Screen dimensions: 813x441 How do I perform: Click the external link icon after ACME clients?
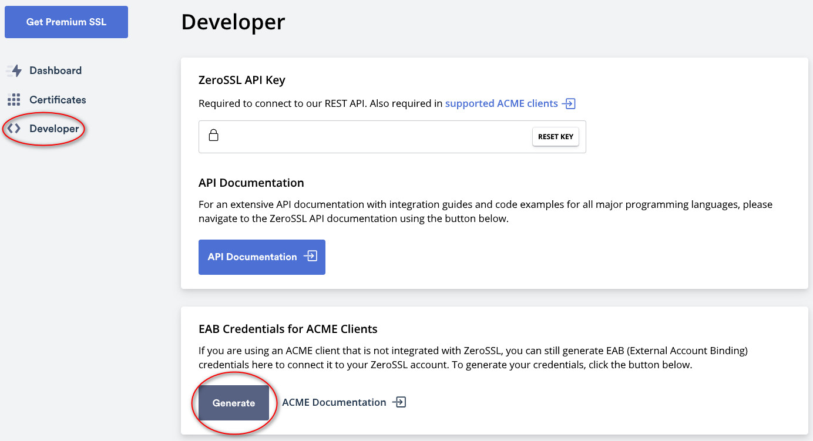(569, 104)
